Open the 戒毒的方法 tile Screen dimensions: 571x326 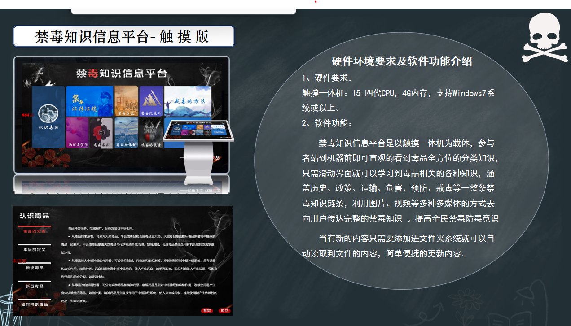pos(188,102)
